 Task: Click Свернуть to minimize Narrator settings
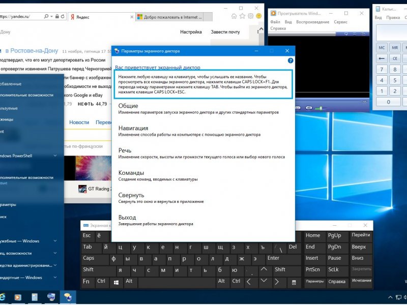[161, 198]
